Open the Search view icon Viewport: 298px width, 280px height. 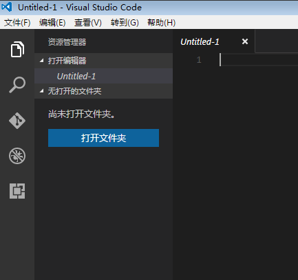click(x=17, y=85)
